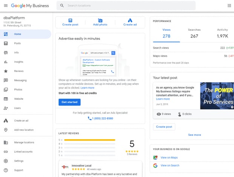Open the View on Search link
Viewport: 234px width, 177px height.
tap(170, 166)
